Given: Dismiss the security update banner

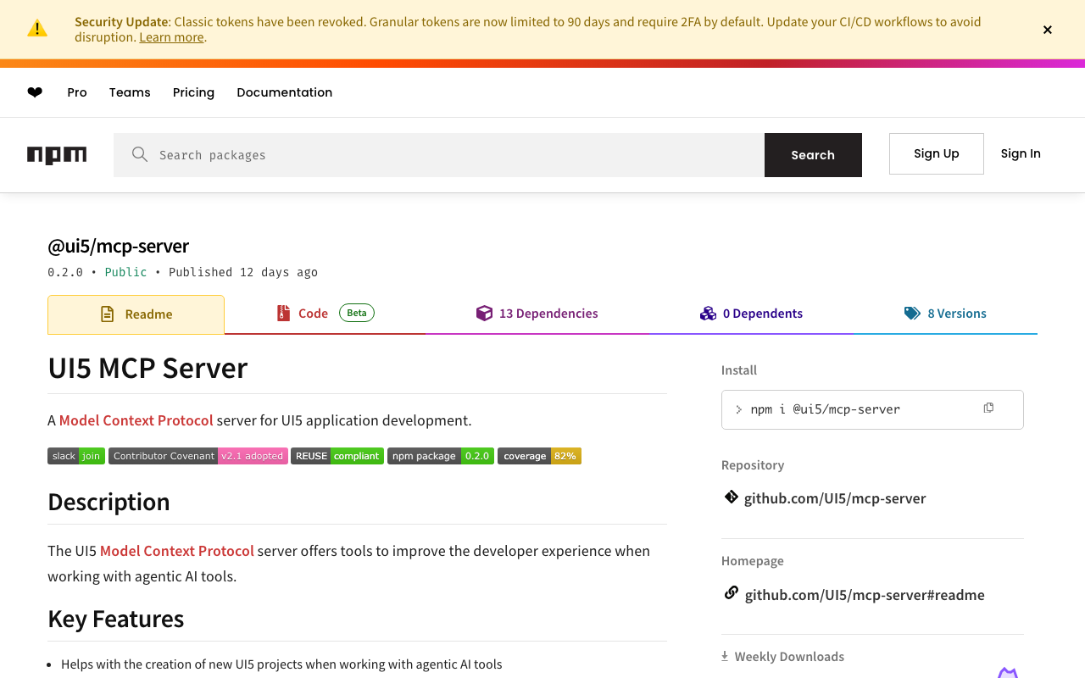Looking at the screenshot, I should [1048, 30].
